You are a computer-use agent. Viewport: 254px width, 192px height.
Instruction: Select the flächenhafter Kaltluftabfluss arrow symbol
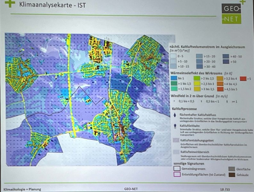[175, 115]
